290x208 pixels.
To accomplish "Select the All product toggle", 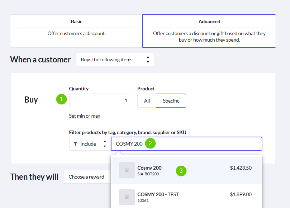I will click(x=147, y=101).
